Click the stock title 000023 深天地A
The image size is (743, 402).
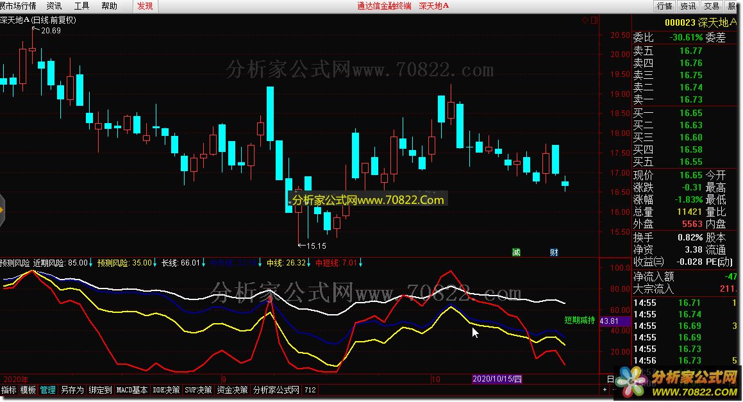coord(702,22)
